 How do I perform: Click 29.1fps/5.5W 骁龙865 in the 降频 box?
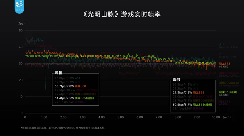point(188,109)
